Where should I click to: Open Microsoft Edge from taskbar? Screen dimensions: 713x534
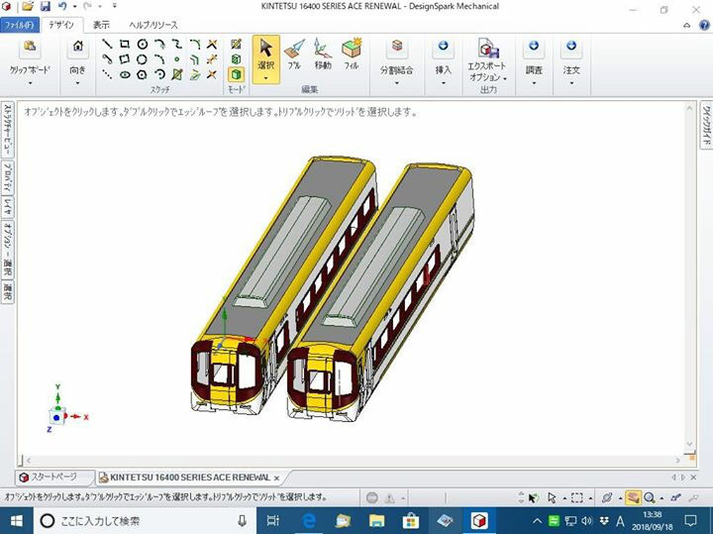point(309,521)
